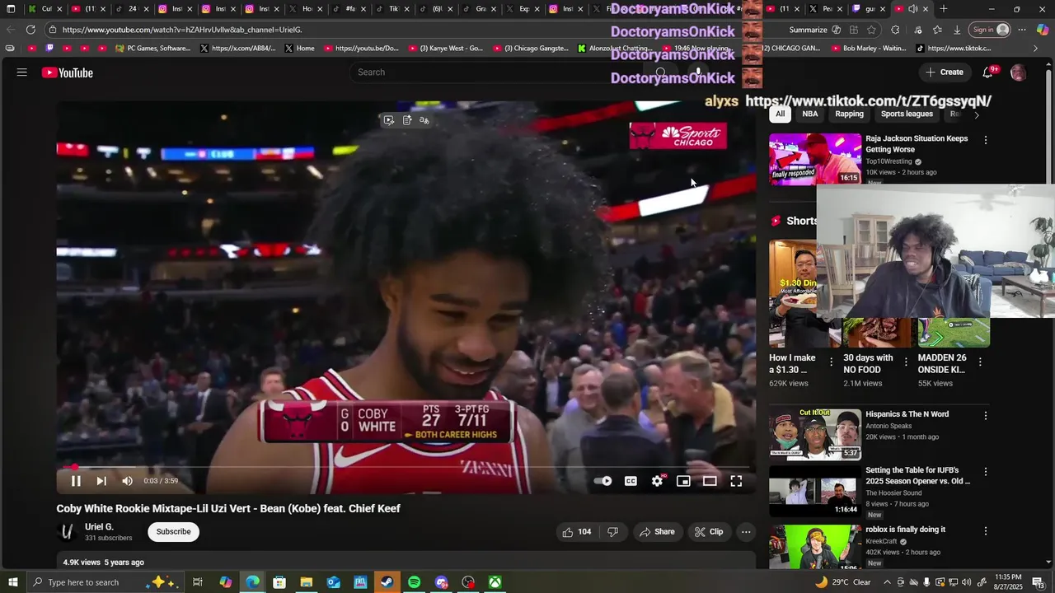Open the 'PC Games, Software...' bookmark

point(153,49)
